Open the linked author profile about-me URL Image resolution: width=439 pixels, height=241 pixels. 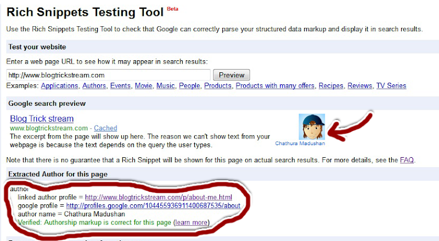click(159, 197)
